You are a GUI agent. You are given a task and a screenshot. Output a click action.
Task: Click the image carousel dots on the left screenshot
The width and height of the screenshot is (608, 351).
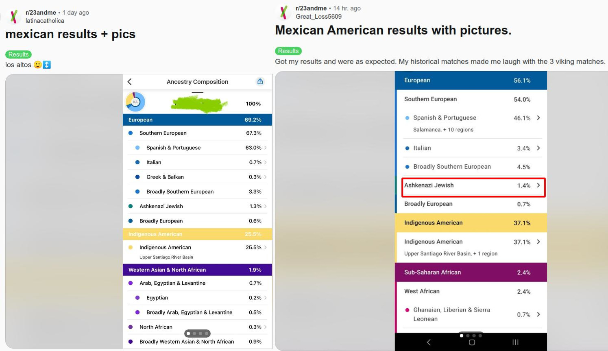197,334
